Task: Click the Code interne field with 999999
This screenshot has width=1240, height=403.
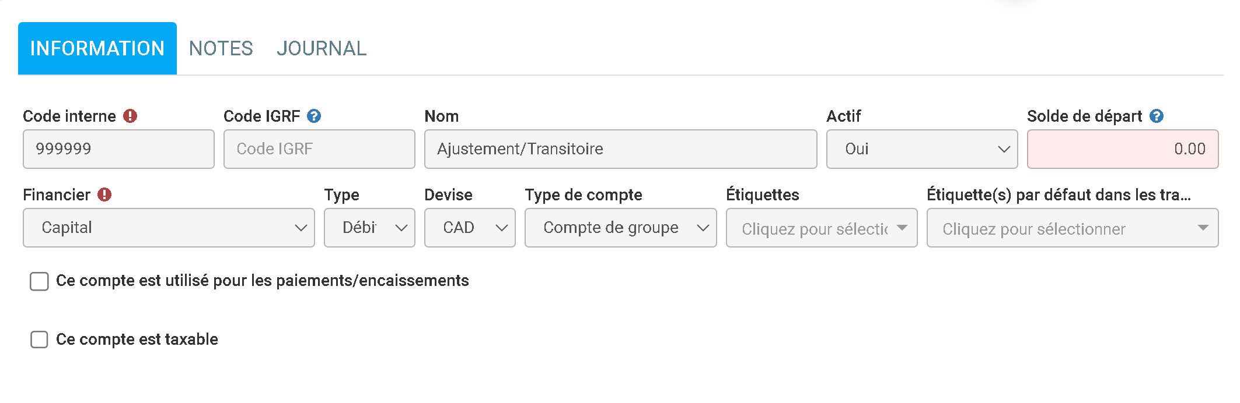Action: pyautogui.click(x=118, y=149)
